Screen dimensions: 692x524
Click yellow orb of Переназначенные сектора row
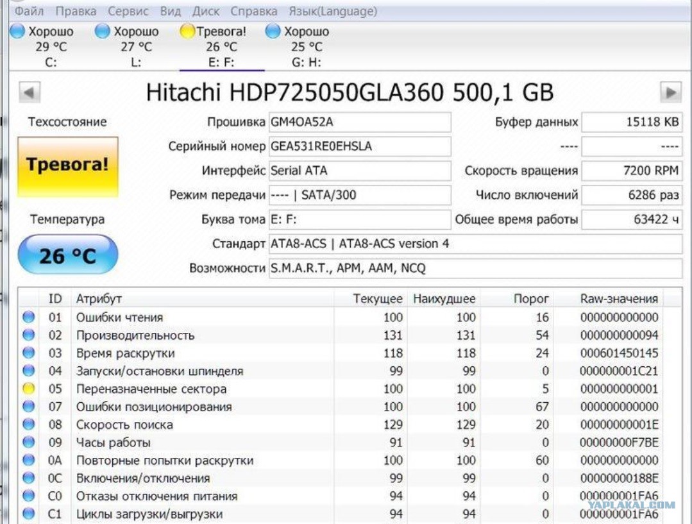pos(29,388)
